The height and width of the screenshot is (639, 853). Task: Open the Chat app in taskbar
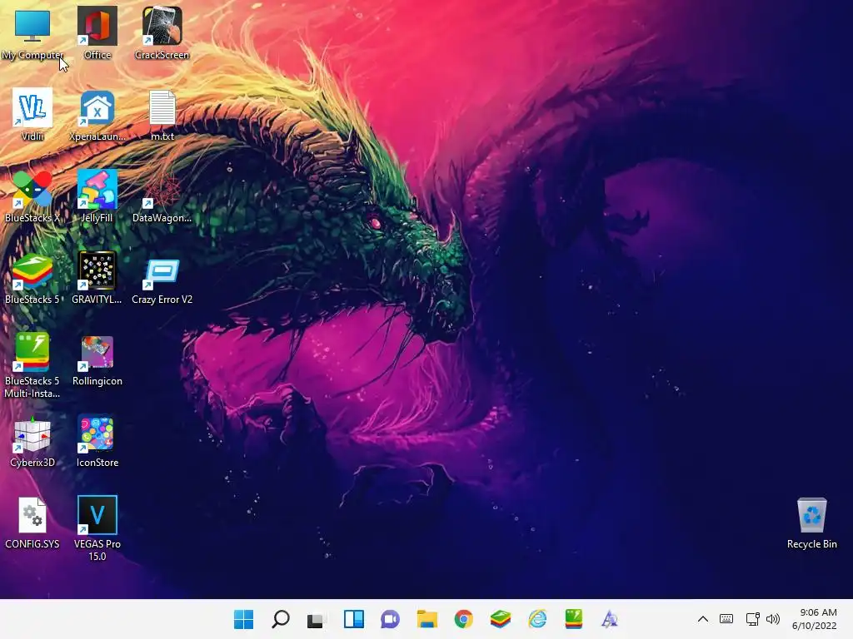coord(390,619)
